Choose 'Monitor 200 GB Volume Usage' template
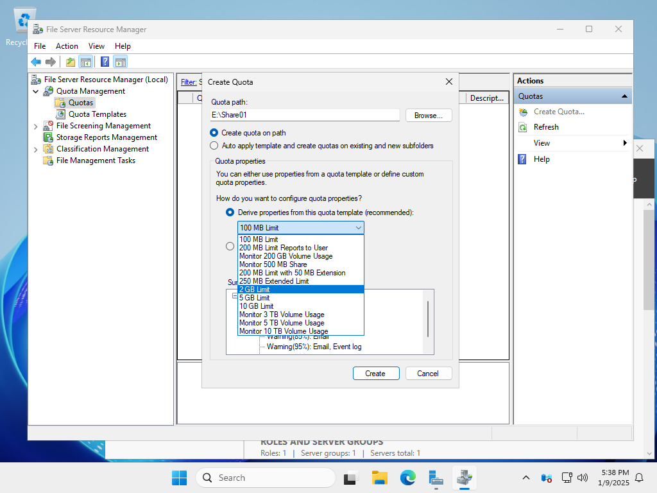Viewport: 657px width, 493px height. point(300,256)
